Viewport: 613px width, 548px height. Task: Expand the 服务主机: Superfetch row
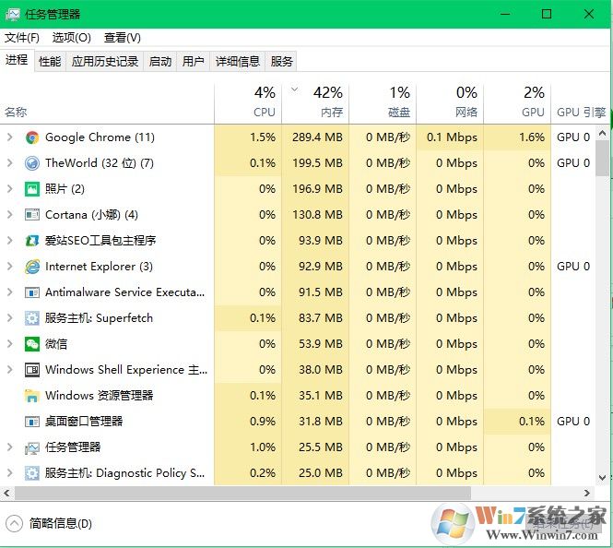click(10, 318)
